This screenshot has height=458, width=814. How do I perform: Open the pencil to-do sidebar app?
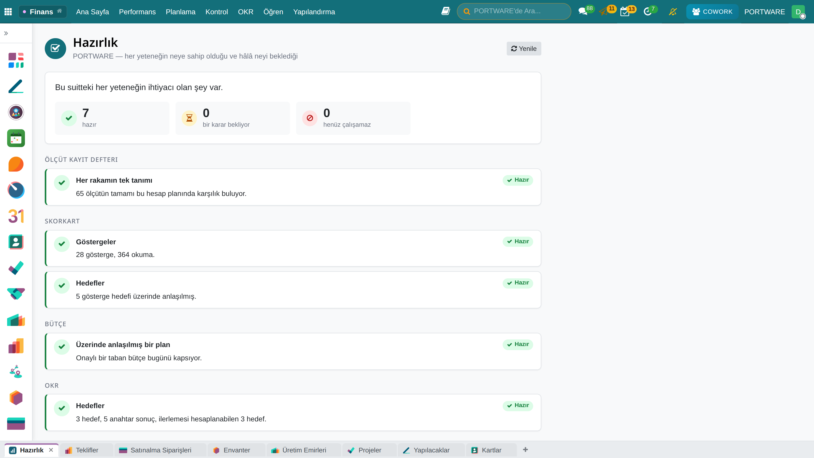16,86
